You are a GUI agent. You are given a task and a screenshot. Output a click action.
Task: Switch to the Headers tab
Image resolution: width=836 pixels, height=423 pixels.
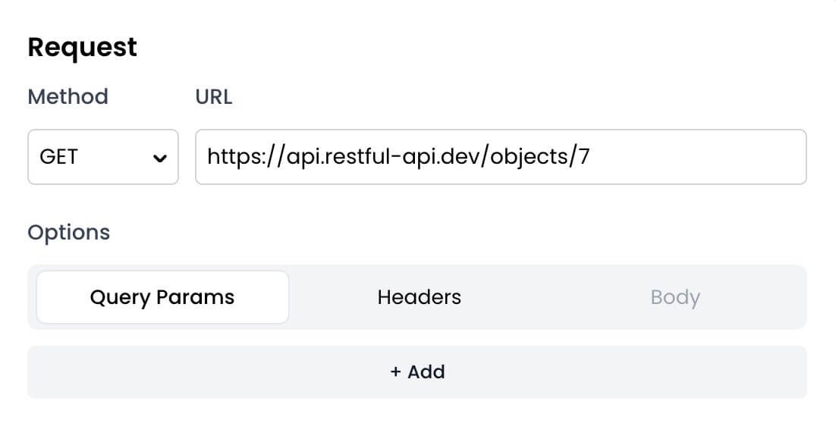pyautogui.click(x=419, y=297)
